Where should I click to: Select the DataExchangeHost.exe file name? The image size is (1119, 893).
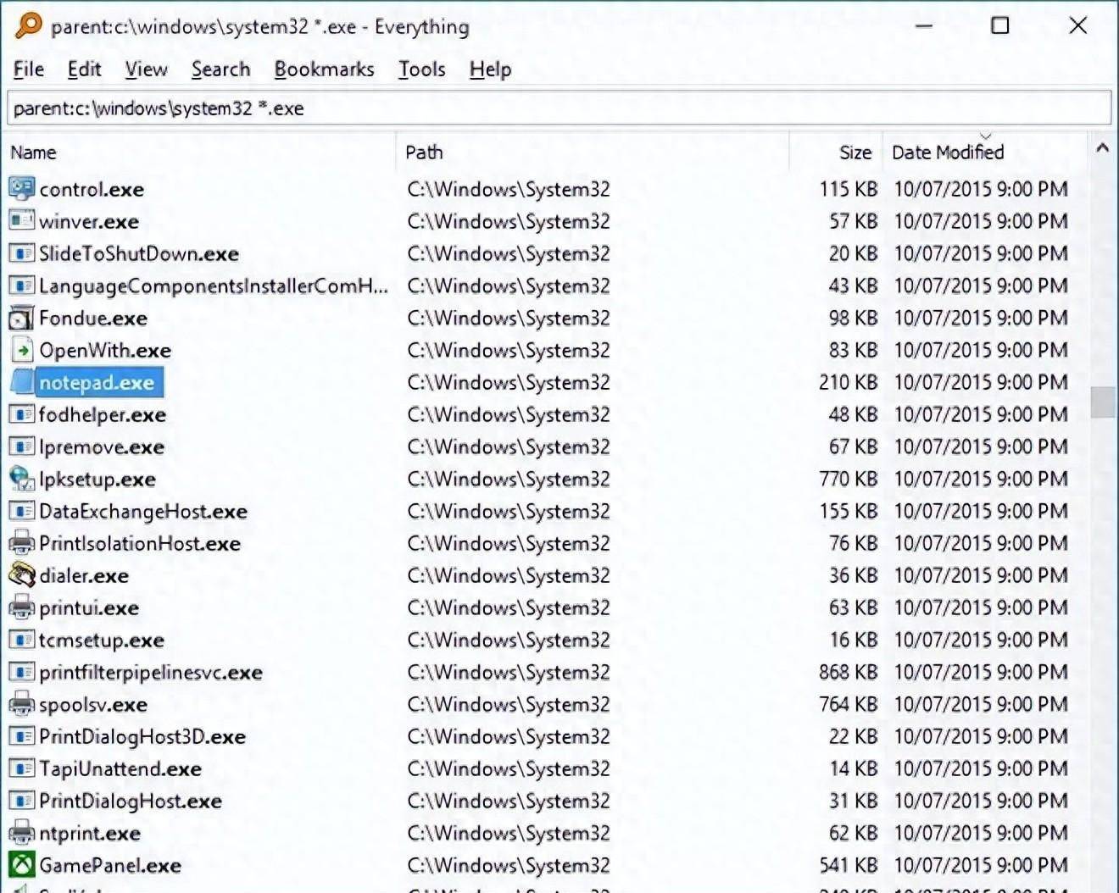[143, 511]
